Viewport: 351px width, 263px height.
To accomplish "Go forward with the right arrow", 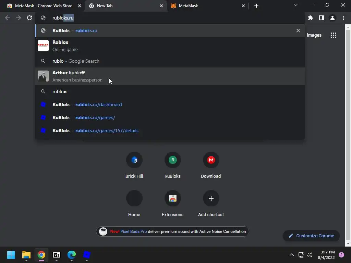I will [19, 18].
